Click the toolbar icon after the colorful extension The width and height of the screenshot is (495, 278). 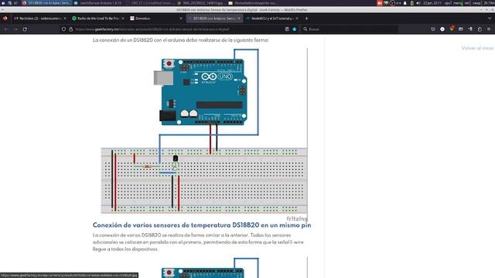tap(461, 29)
